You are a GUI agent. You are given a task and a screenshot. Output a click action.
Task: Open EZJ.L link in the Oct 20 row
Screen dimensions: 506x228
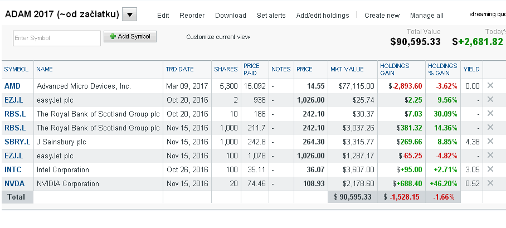click(x=13, y=100)
